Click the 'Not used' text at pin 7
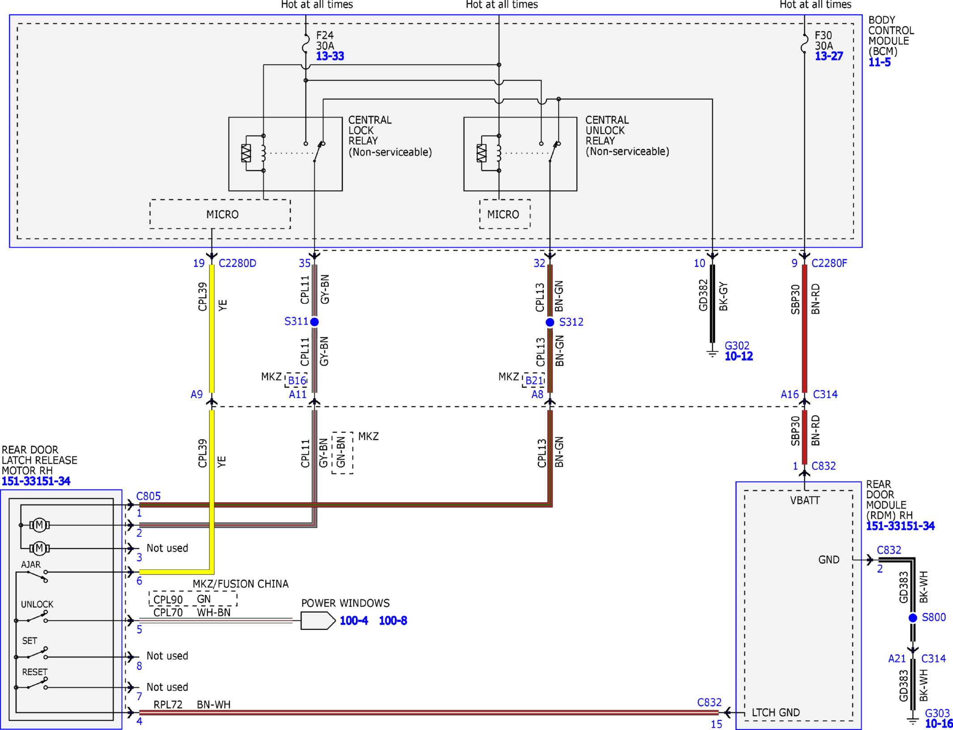953x730 pixels. [x=167, y=687]
